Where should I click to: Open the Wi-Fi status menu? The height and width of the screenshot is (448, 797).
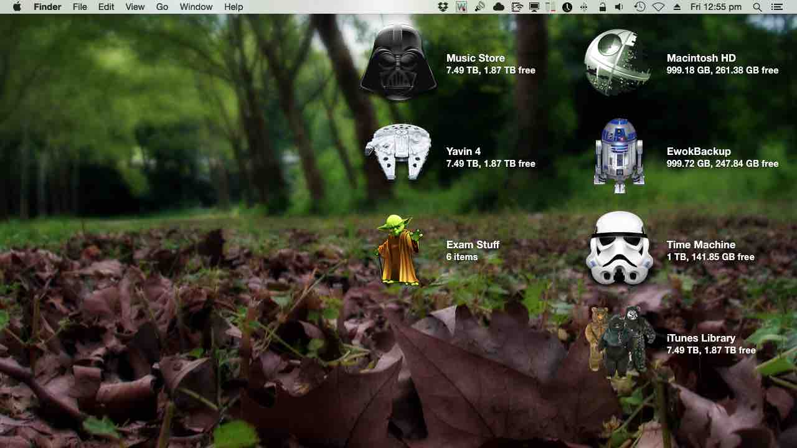659,7
